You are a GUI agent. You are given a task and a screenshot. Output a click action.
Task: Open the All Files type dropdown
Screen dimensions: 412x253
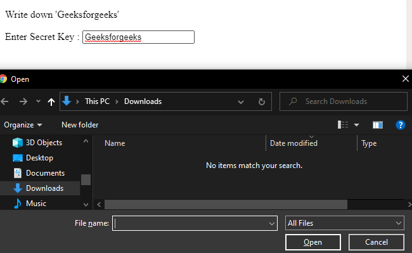pos(344,223)
